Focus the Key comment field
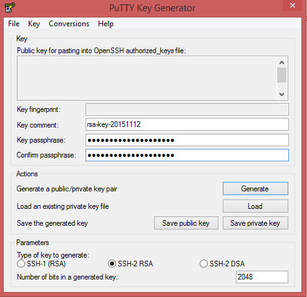 (x=187, y=124)
